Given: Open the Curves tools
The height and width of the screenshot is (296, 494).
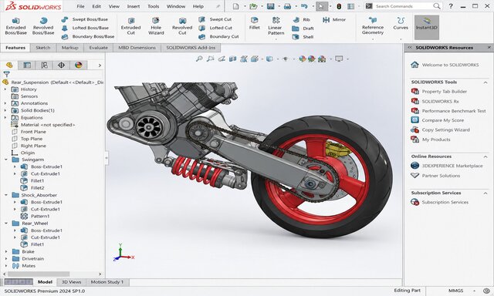Looking at the screenshot, I should pyautogui.click(x=401, y=24).
